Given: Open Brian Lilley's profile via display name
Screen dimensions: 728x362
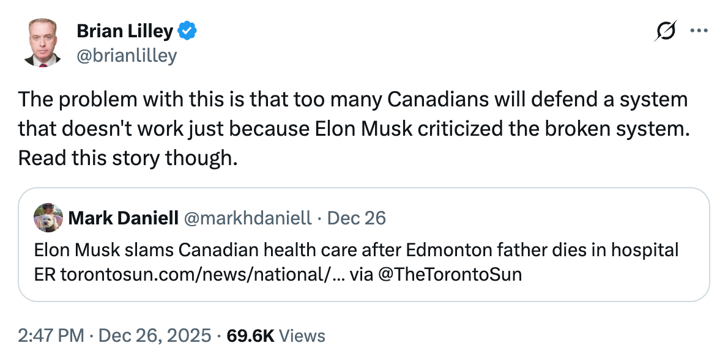Looking at the screenshot, I should coord(124,31).
